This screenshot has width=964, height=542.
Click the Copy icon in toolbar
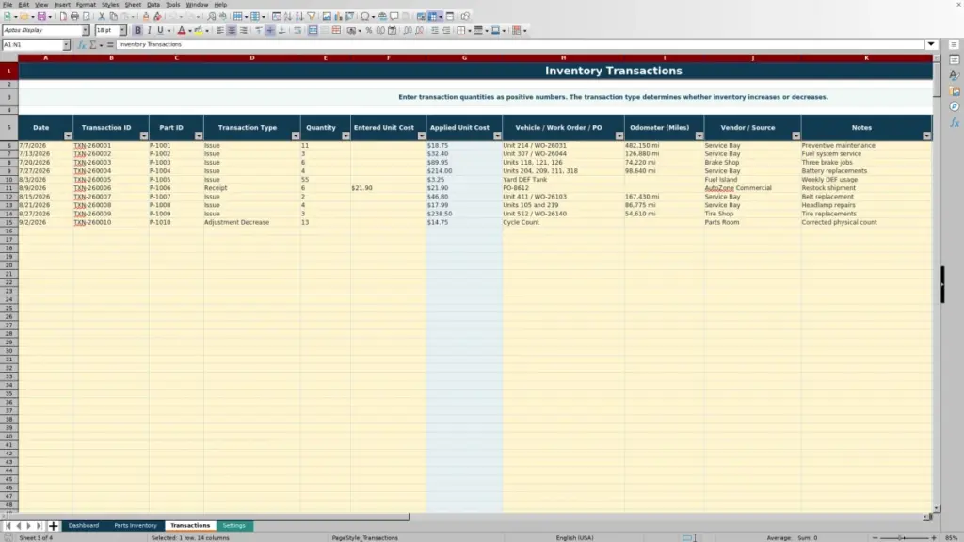coord(113,16)
